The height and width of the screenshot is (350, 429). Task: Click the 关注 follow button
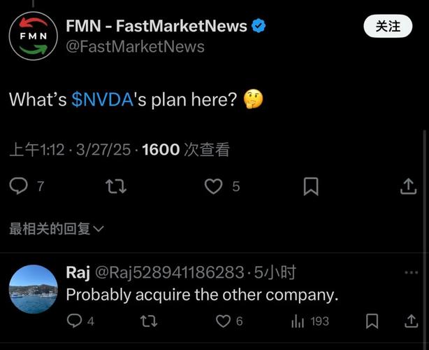click(x=388, y=27)
